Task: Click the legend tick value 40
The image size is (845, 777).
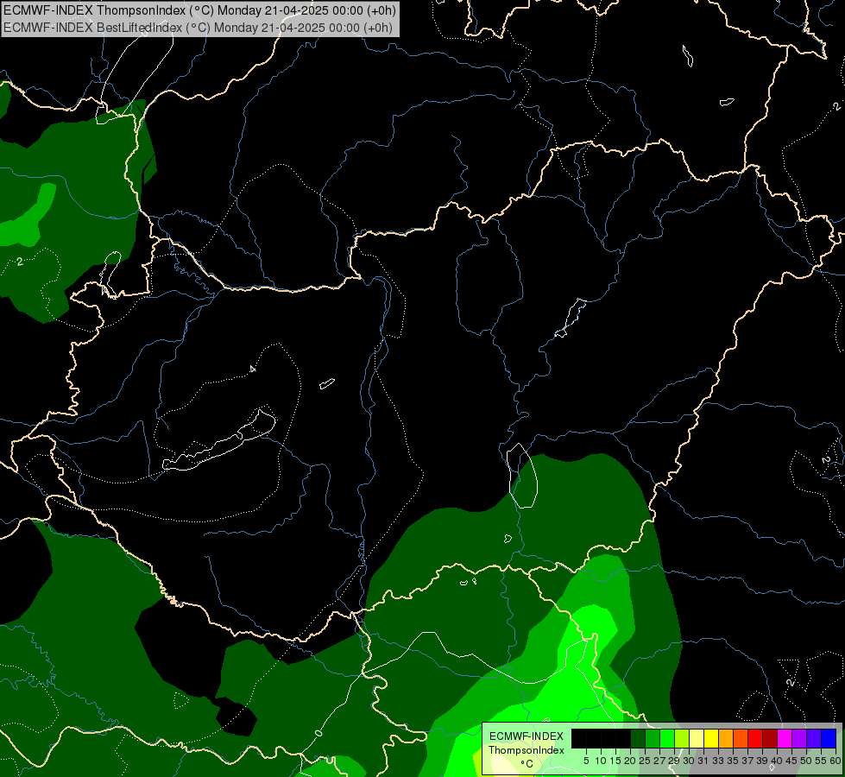Action: coord(777,761)
